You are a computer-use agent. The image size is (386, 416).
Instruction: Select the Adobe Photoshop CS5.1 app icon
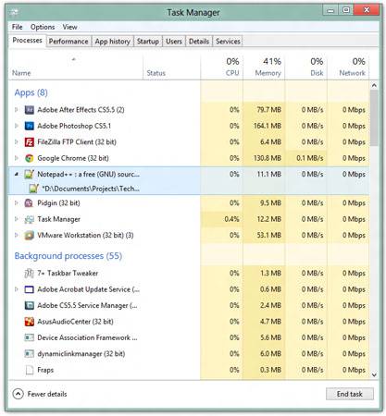(30, 126)
